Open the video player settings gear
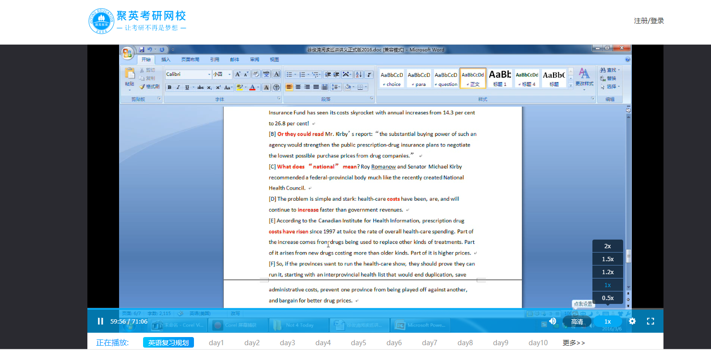The width and height of the screenshot is (711, 350). 632,321
